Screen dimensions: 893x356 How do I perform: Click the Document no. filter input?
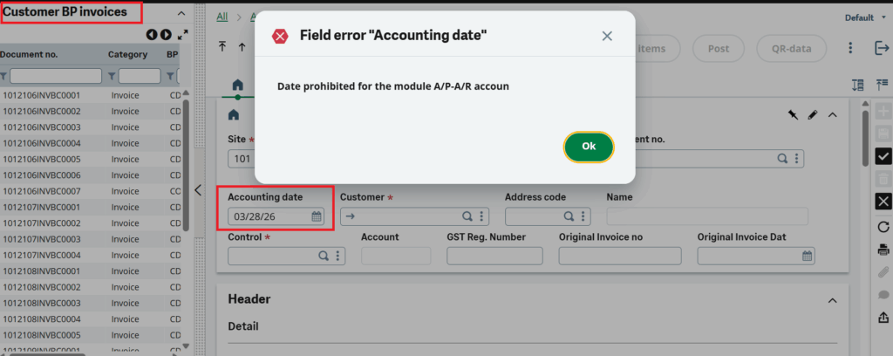tap(55, 76)
